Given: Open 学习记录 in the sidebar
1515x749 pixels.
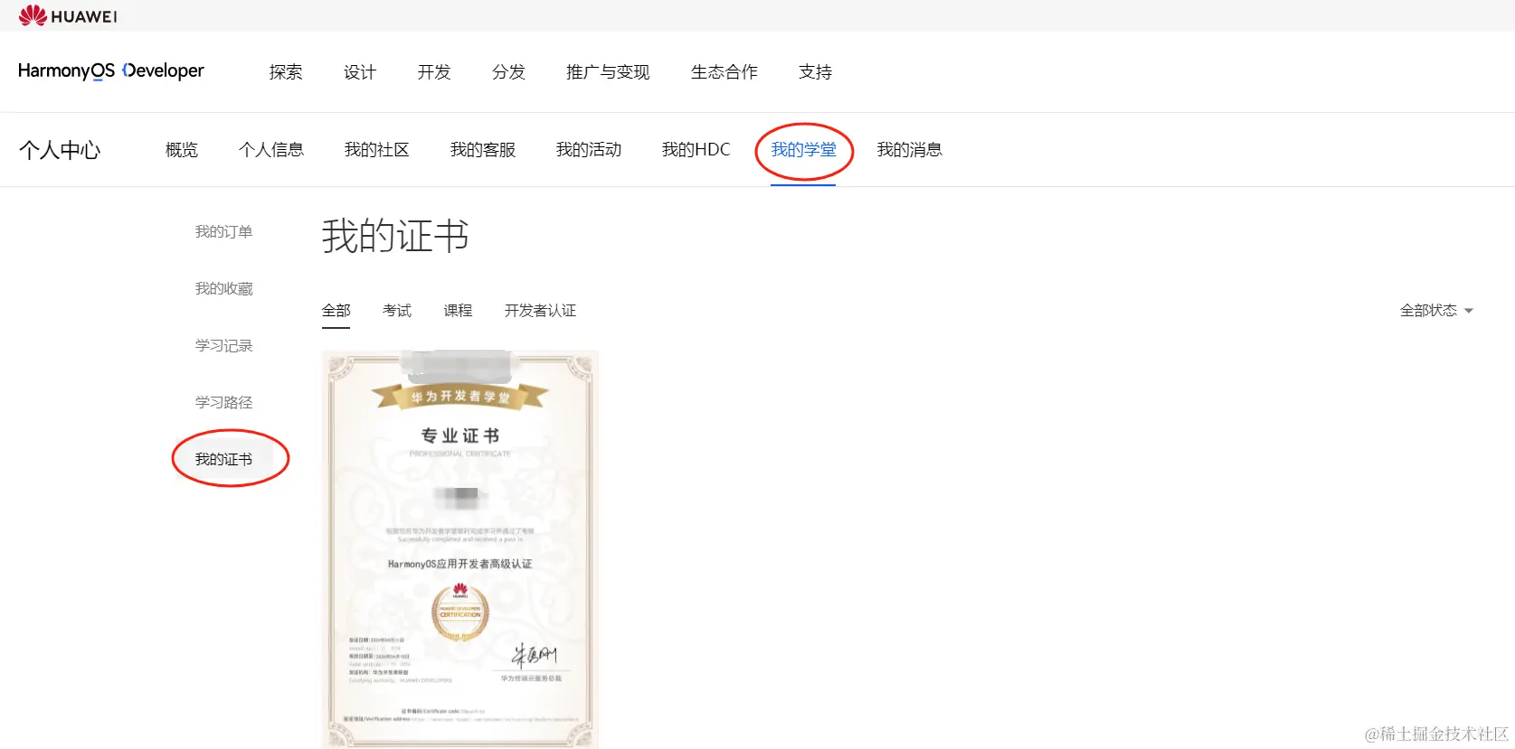Looking at the screenshot, I should tap(223, 346).
